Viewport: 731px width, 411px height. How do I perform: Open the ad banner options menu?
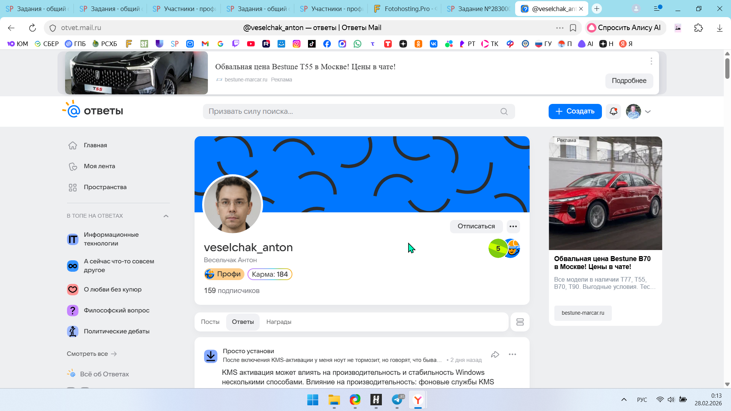651,61
